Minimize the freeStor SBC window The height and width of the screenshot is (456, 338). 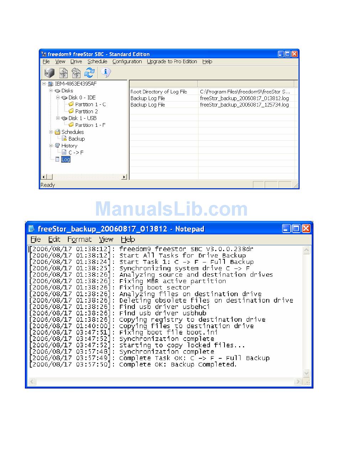pos(281,54)
